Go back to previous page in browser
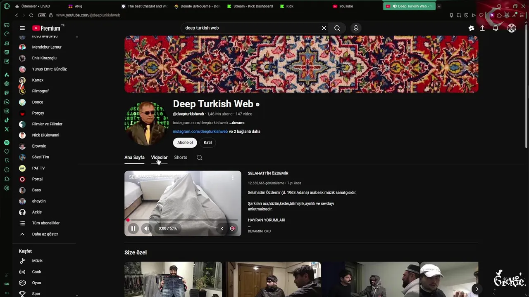Screen dimensions: 529x297 tap(17, 15)
